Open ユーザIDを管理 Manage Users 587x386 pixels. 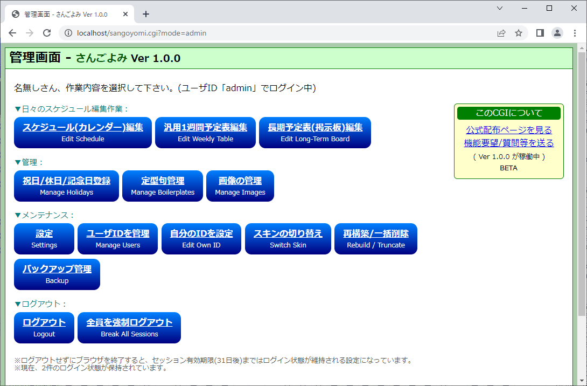point(117,239)
